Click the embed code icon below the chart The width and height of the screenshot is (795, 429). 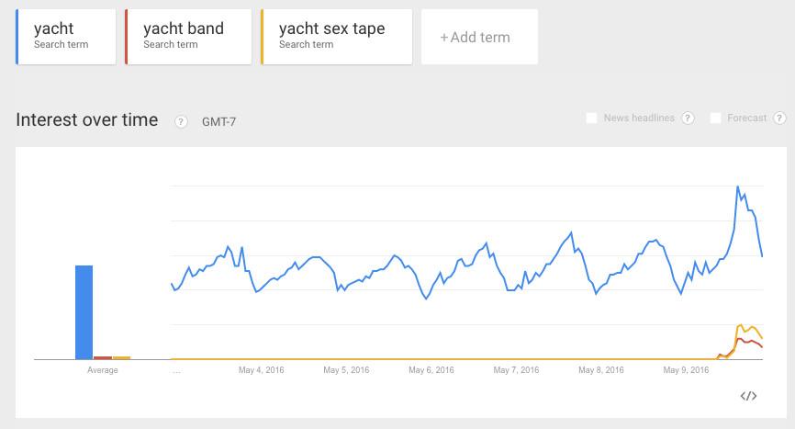point(748,396)
